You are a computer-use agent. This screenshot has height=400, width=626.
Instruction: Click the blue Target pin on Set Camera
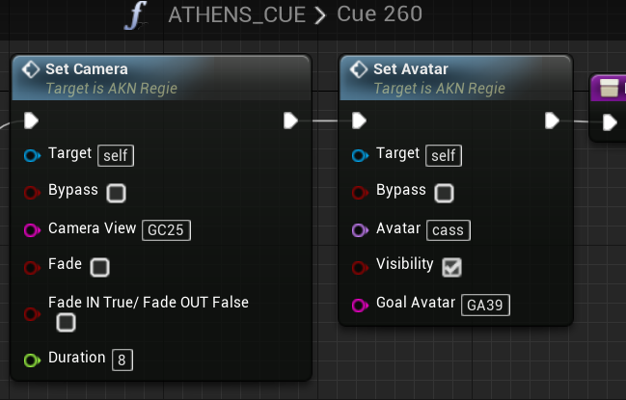point(32,155)
